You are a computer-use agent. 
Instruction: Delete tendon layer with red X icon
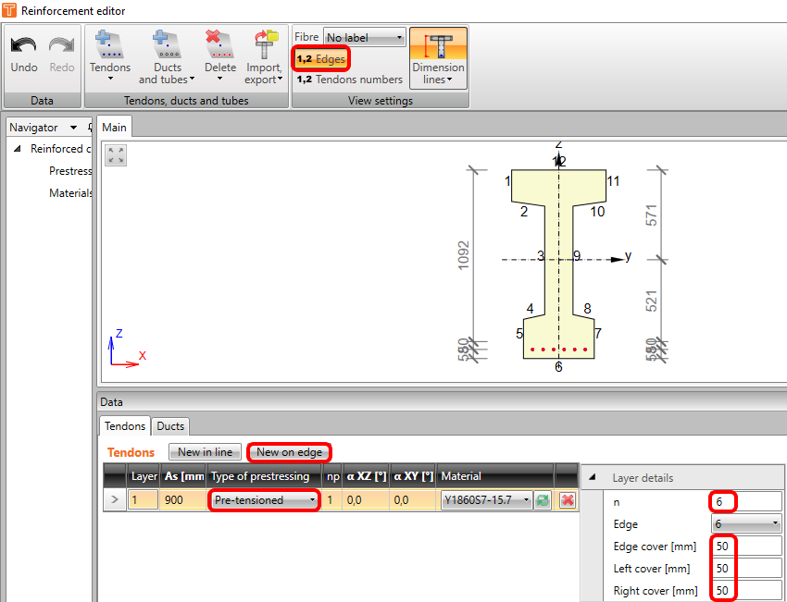coord(567,500)
